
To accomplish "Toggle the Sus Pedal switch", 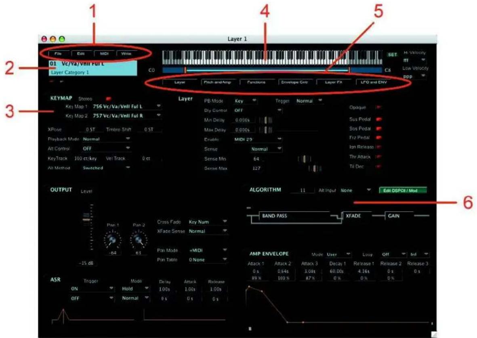I will point(379,119).
